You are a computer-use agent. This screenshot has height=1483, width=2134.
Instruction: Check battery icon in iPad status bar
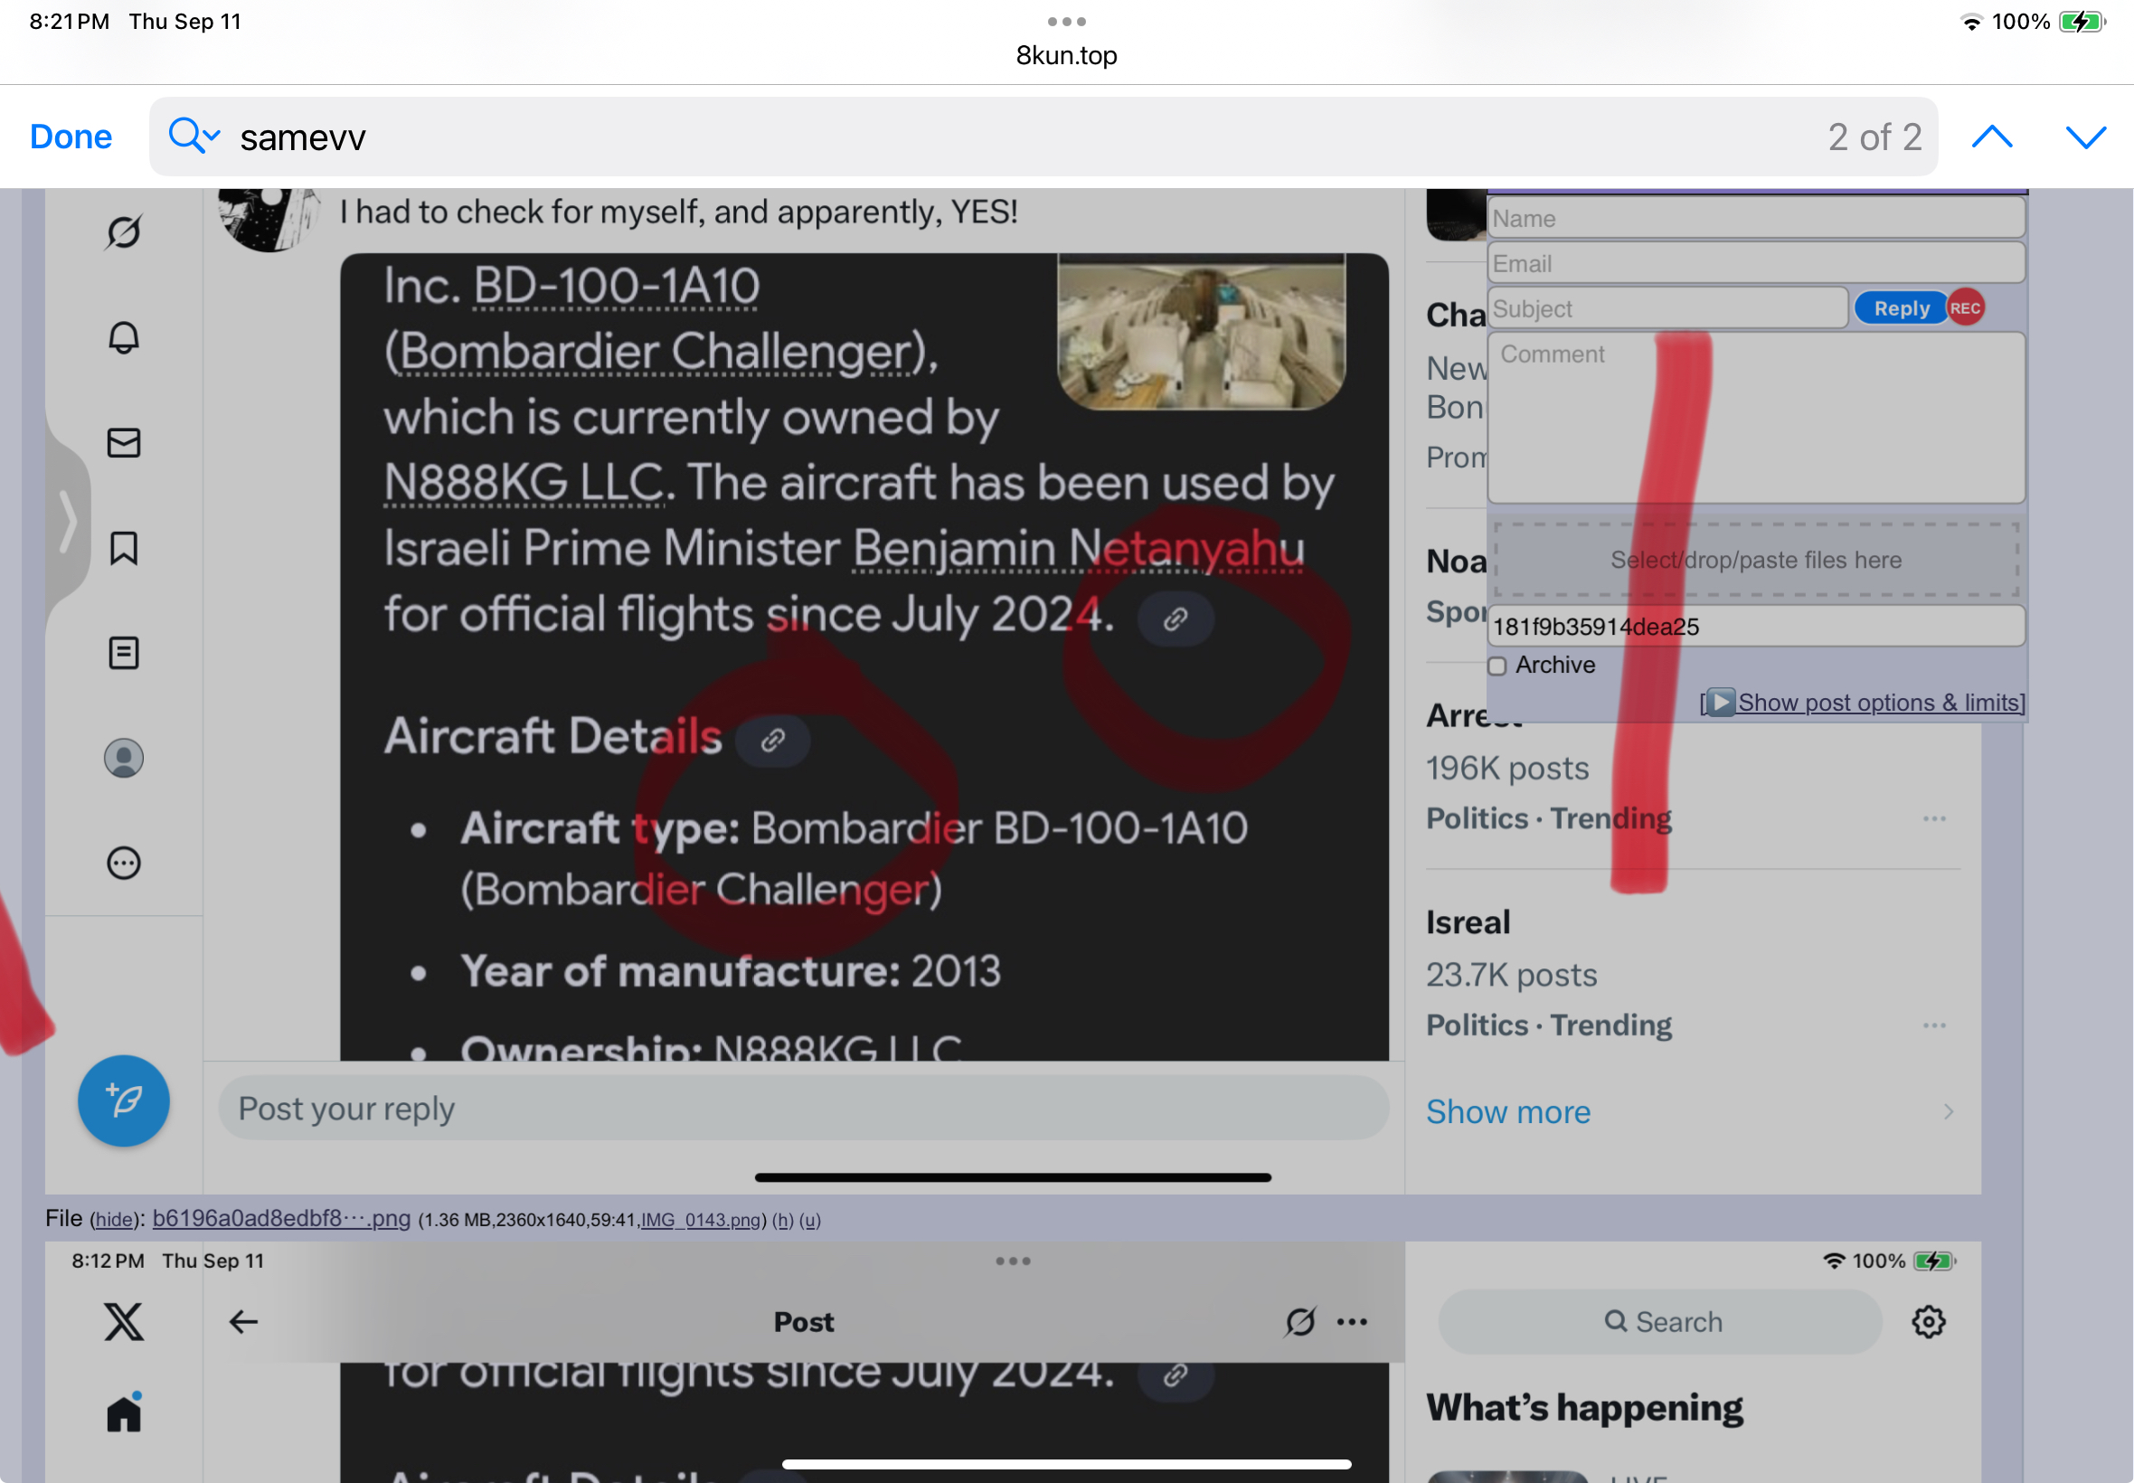pyautogui.click(x=2082, y=22)
